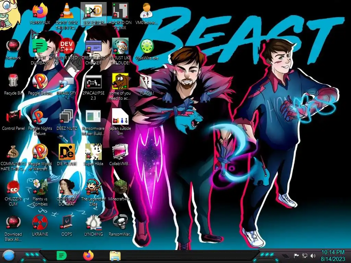Open OOPS DID I DO THAT portrait icon
Viewport: 351px width, 263px height.
(67, 187)
